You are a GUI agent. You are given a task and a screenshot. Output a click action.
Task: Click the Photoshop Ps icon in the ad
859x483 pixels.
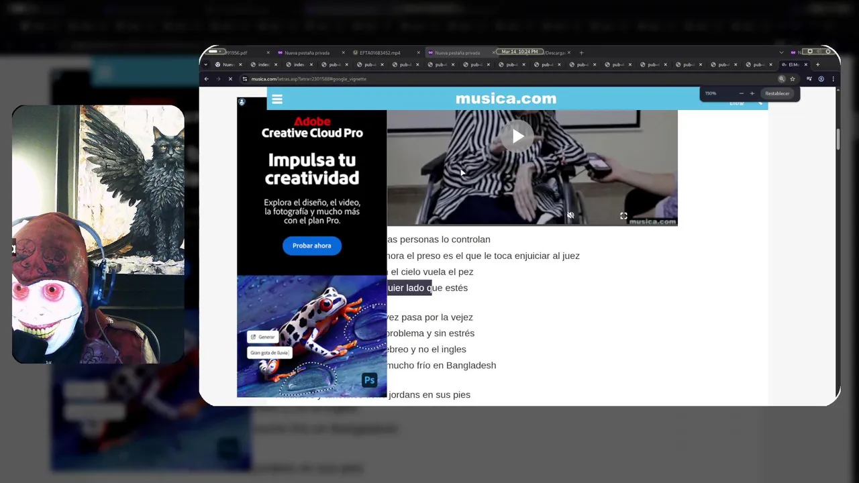point(369,380)
